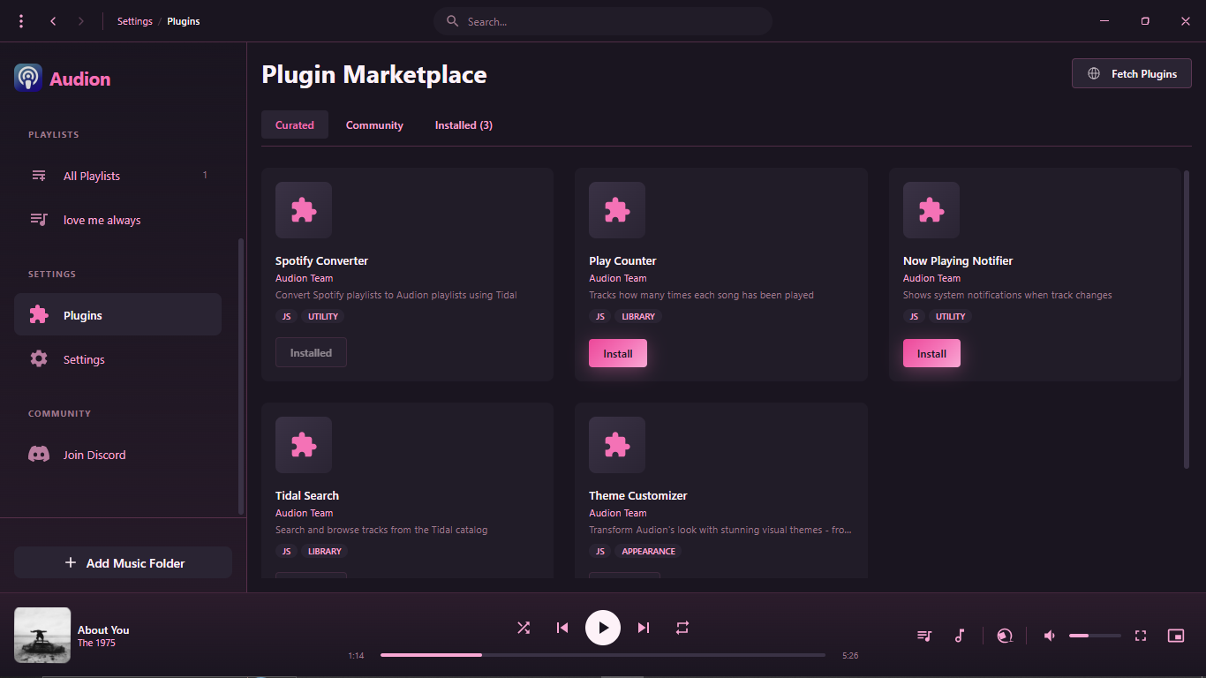Select Plugins in the sidebar
This screenshot has width=1206, height=678.
point(117,314)
